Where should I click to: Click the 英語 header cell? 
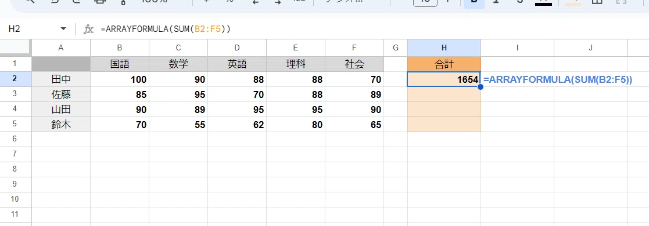pyautogui.click(x=237, y=64)
